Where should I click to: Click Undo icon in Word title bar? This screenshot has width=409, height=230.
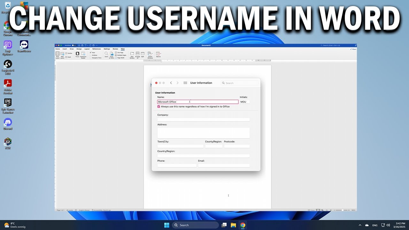[x=85, y=45]
